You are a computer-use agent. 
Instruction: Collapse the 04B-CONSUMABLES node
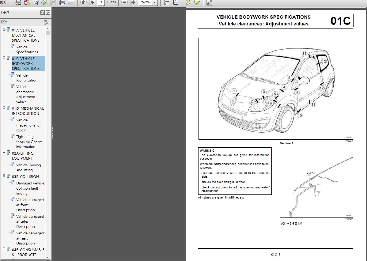[x=4, y=249]
